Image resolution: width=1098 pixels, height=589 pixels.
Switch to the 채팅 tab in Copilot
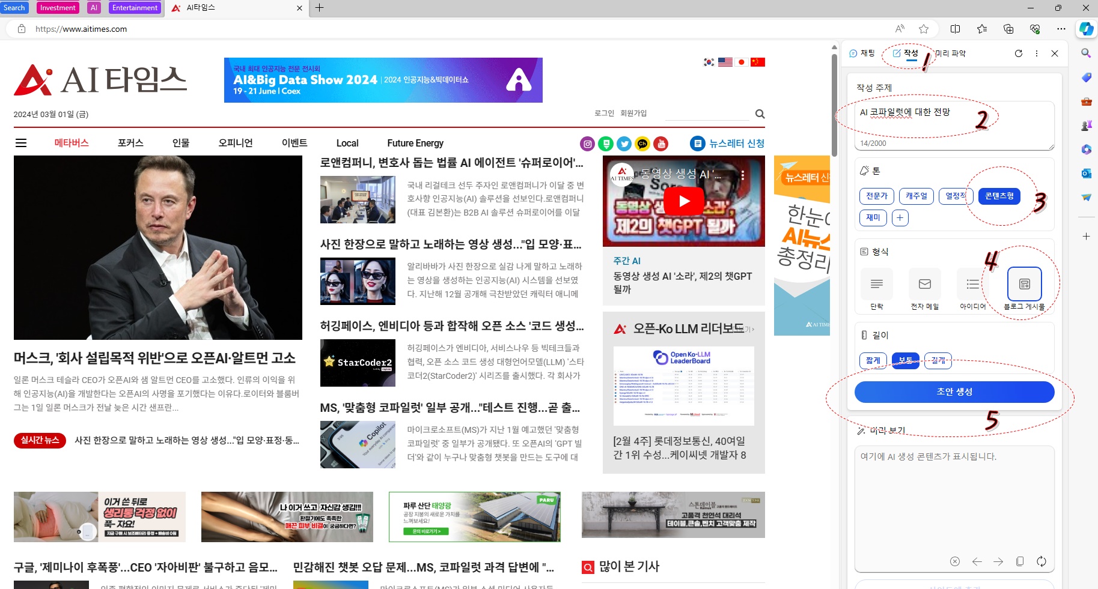point(862,53)
